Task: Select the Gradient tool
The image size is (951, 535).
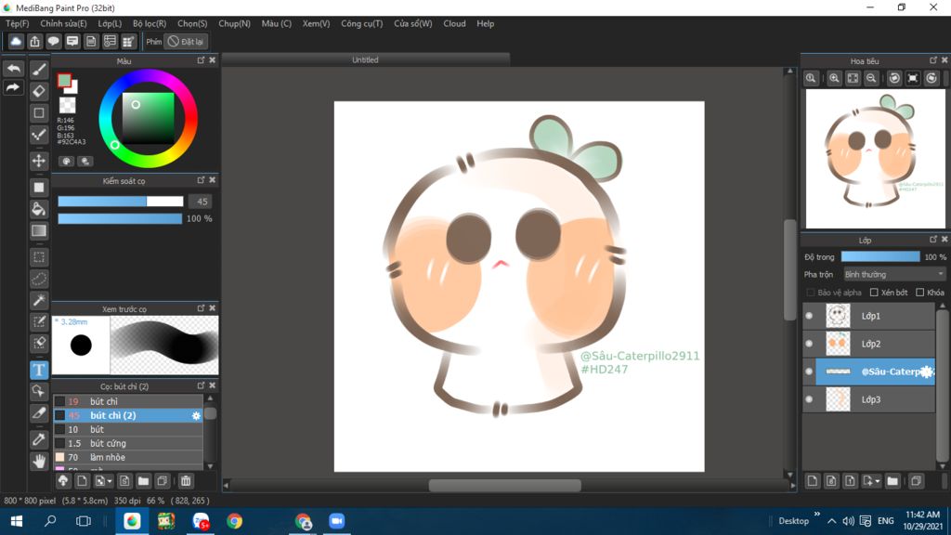Action: click(39, 231)
